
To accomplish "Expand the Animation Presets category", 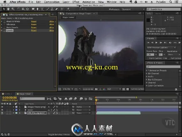I will pyautogui.click(x=147, y=71).
